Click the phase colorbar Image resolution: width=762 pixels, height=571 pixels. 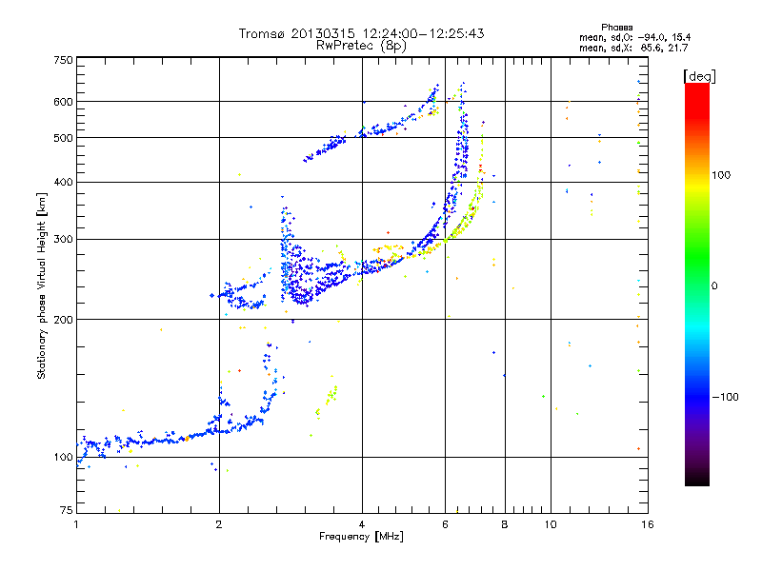tap(697, 285)
